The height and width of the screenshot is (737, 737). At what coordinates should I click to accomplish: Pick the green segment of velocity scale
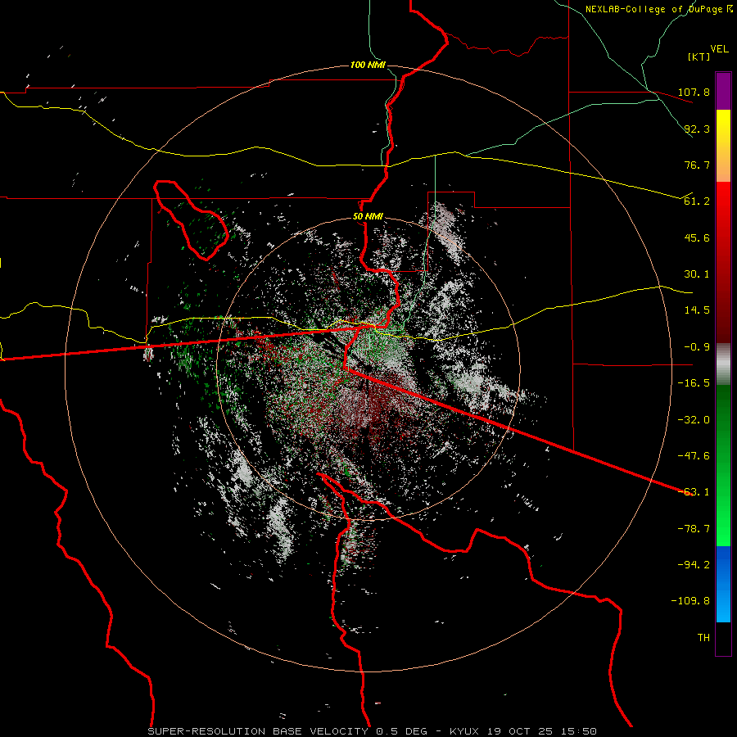723,465
